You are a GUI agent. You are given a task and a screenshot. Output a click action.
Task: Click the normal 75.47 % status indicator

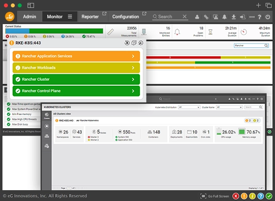[x=88, y=36]
